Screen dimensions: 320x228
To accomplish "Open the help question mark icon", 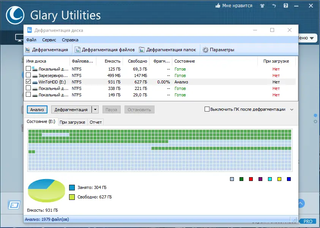I will (x=286, y=6).
